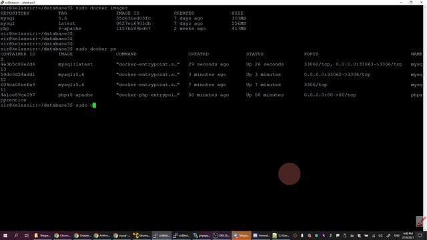The height and width of the screenshot is (240, 427).
Task: Open the Ubuntu VM taskbar item
Action: 141,235
